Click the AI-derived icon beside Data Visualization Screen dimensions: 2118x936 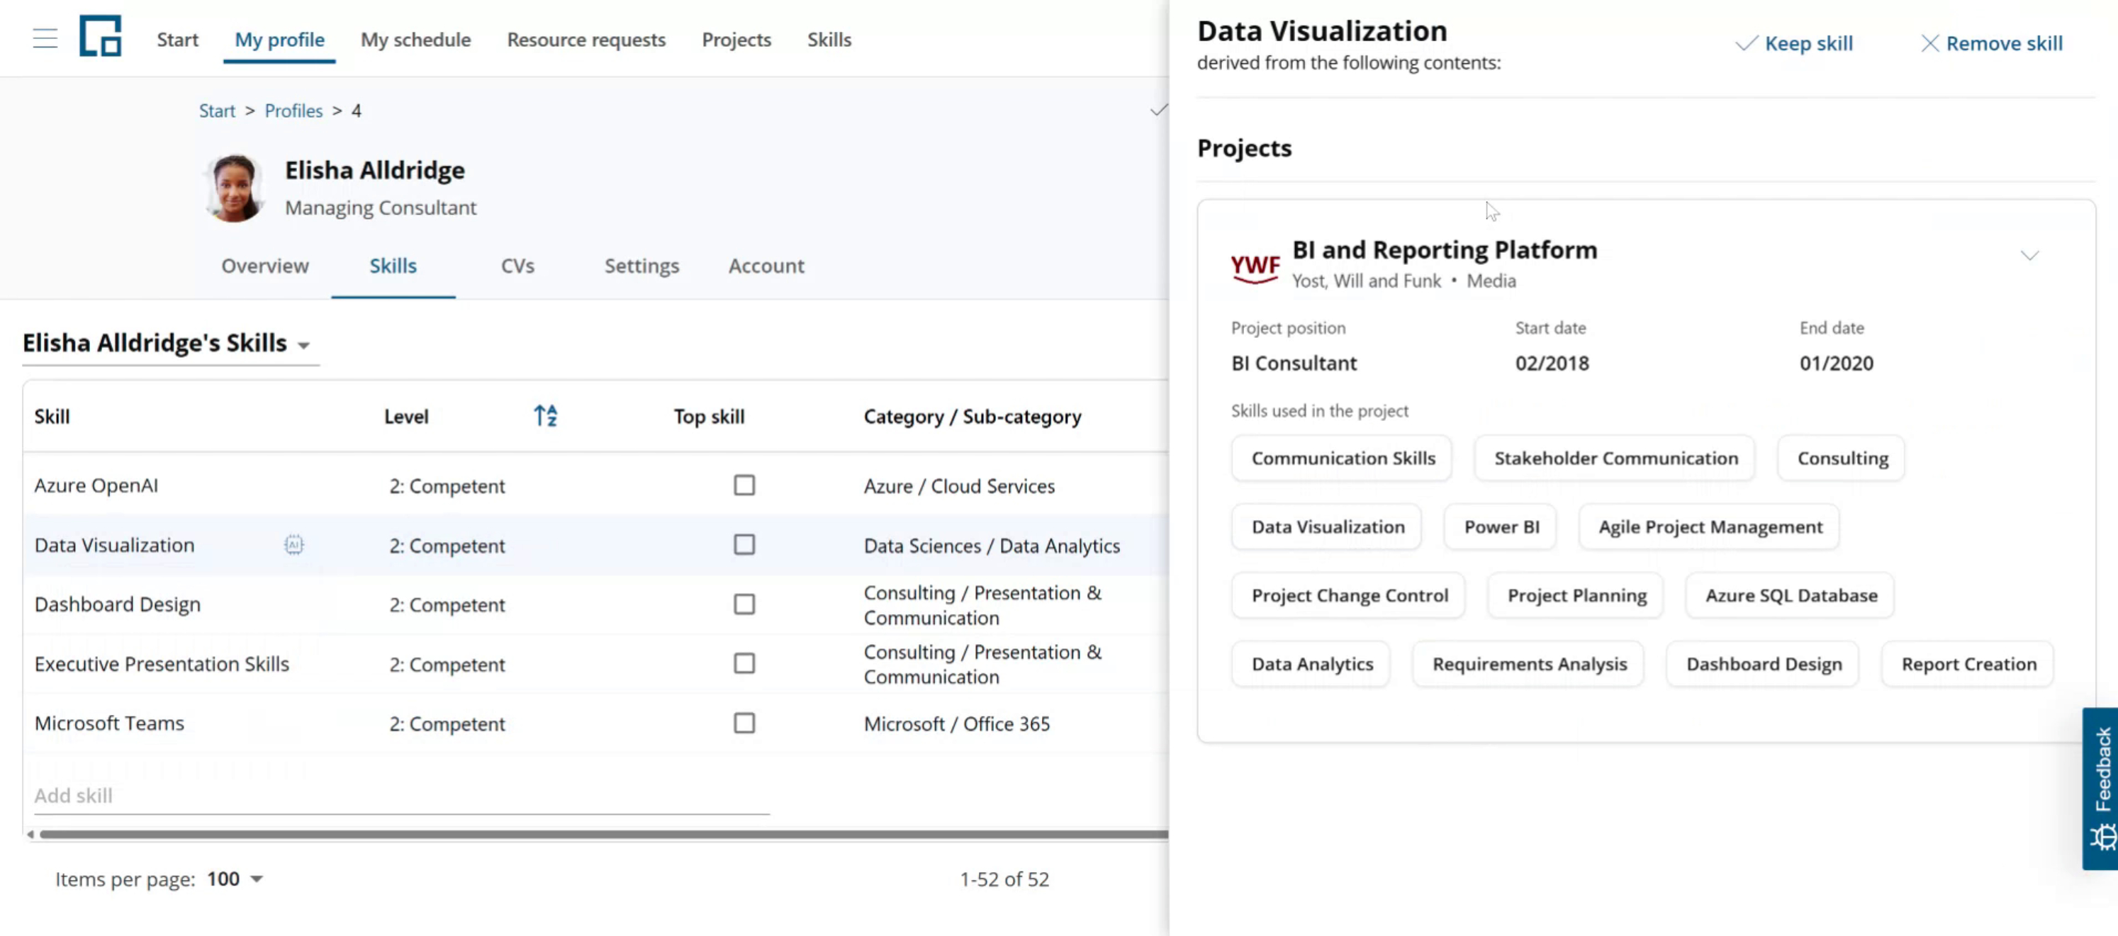(293, 544)
